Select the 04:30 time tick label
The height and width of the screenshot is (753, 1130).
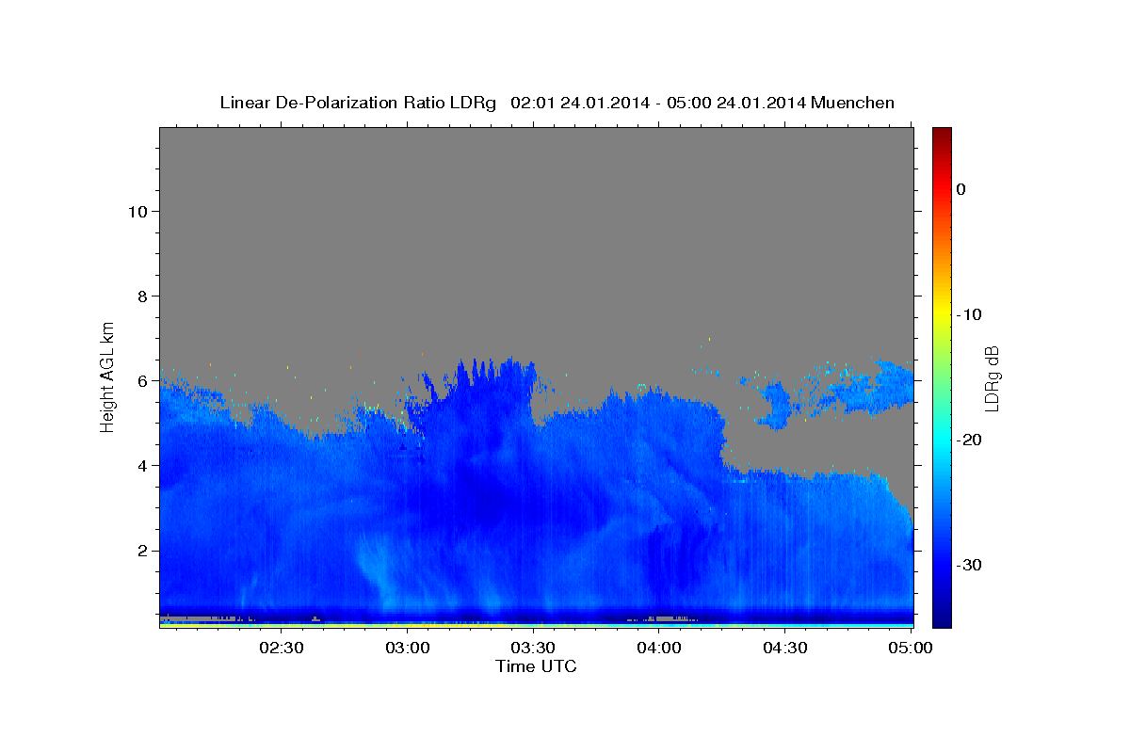(x=785, y=648)
